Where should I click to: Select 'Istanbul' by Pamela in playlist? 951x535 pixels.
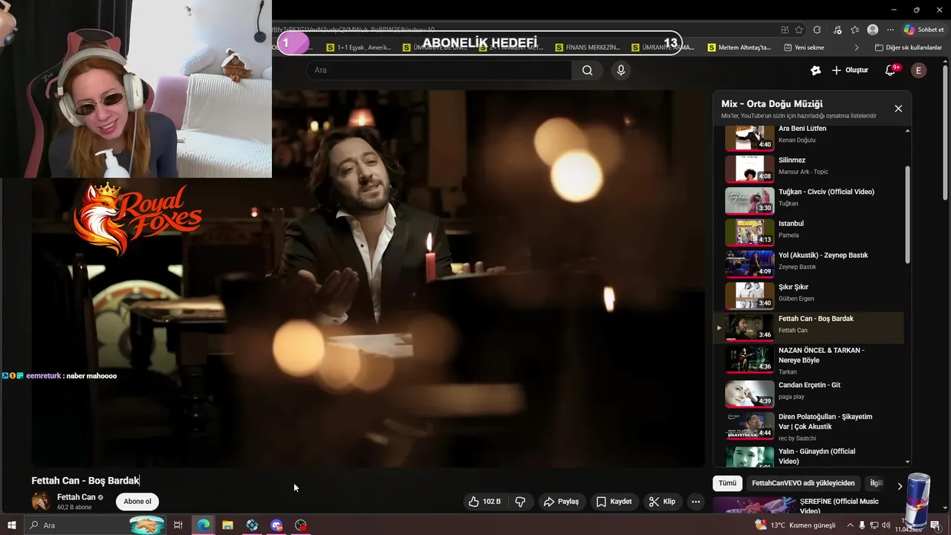(808, 231)
